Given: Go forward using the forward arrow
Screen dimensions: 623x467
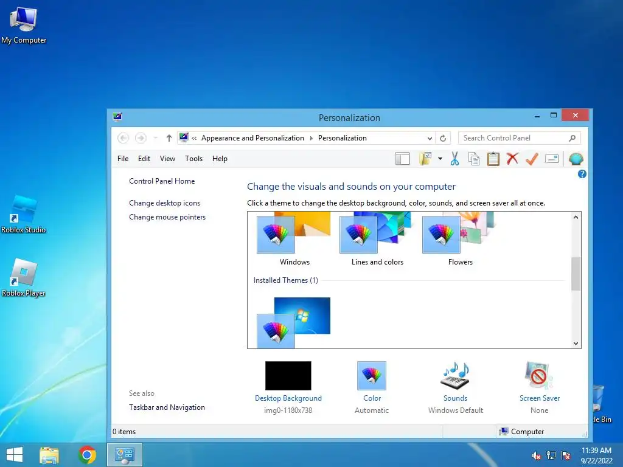Looking at the screenshot, I should coord(141,138).
